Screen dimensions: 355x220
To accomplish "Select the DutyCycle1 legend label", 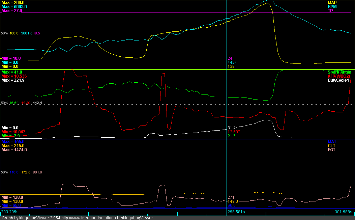I will pos(339,81).
